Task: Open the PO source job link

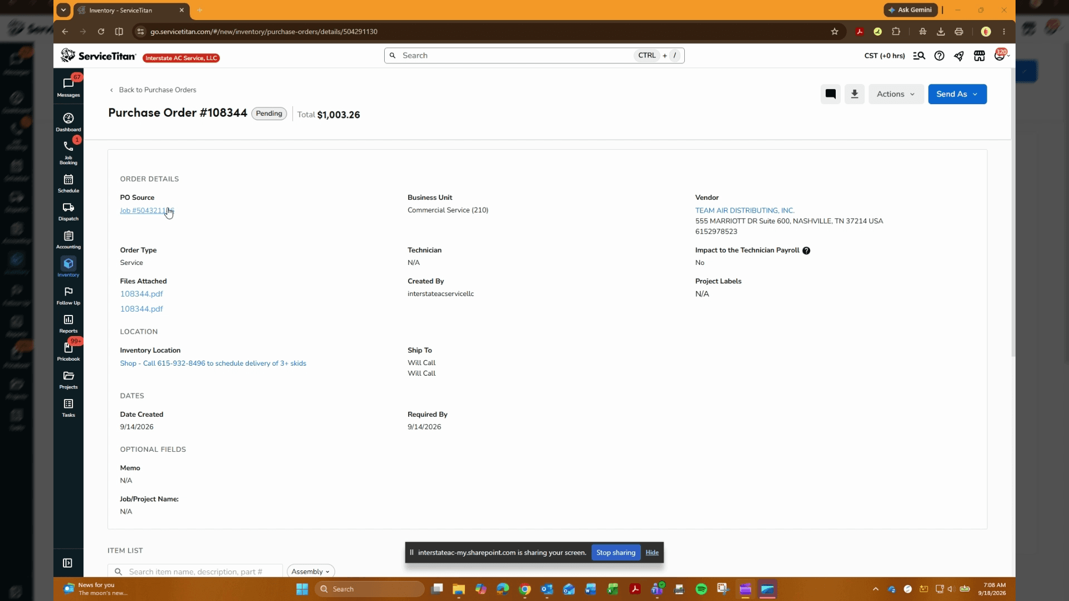Action: tap(147, 210)
